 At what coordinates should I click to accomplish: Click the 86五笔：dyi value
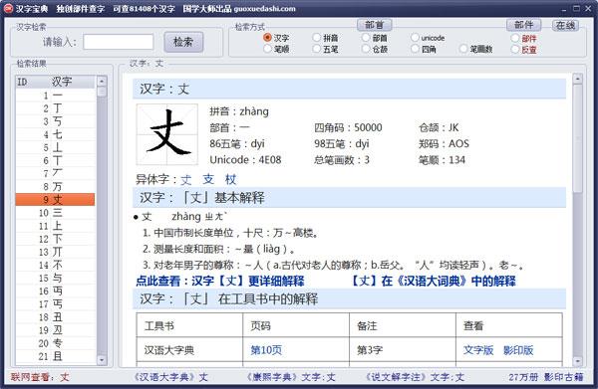tap(237, 143)
